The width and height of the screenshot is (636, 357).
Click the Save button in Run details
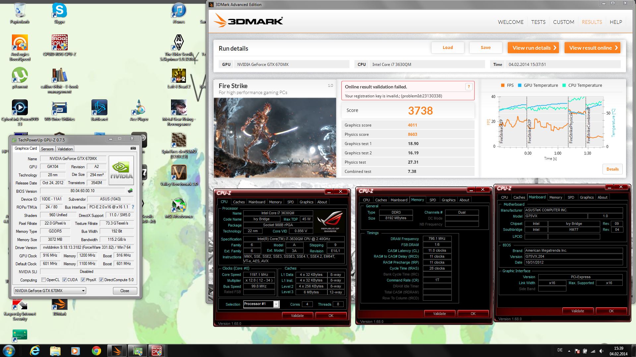(486, 48)
